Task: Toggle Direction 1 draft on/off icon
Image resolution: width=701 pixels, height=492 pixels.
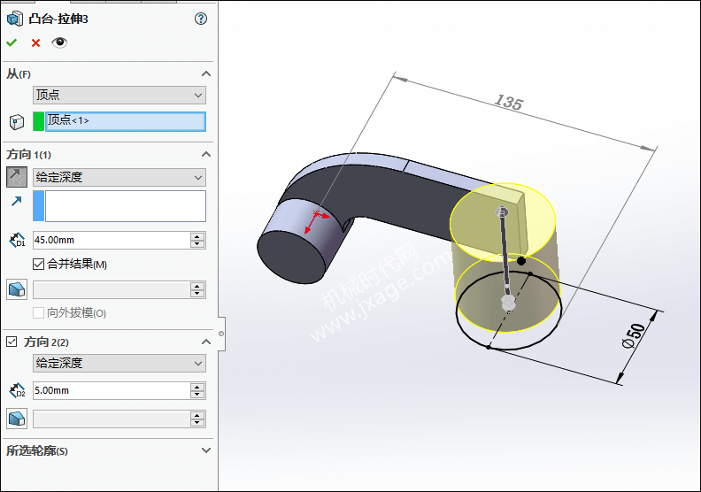Action: click(x=17, y=289)
